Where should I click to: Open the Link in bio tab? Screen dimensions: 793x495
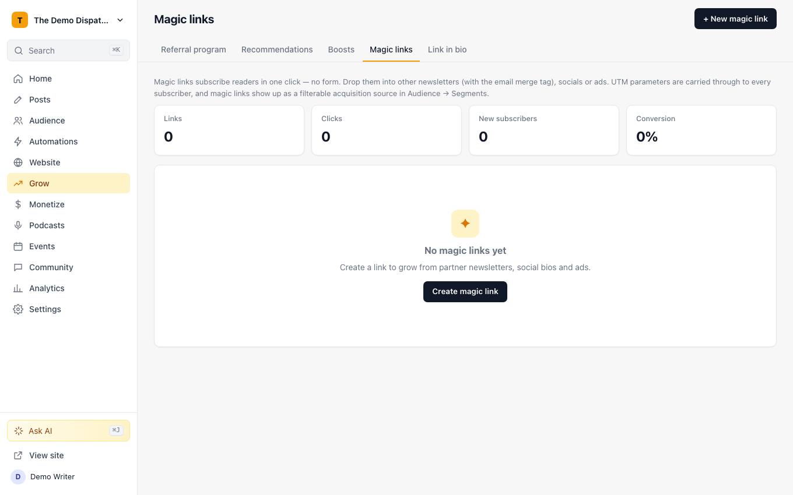pyautogui.click(x=447, y=49)
